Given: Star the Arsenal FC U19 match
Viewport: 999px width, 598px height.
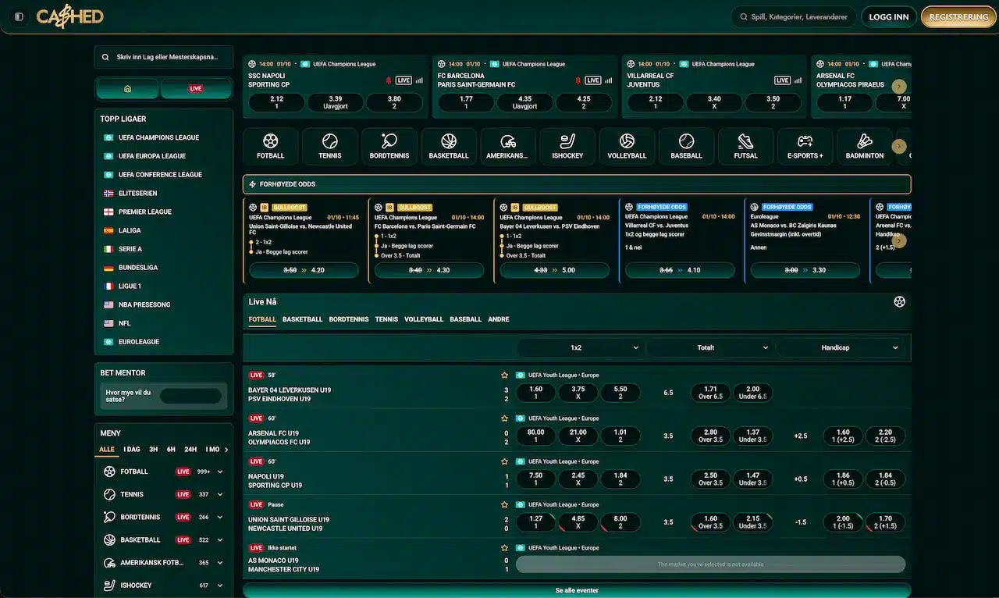Looking at the screenshot, I should coord(504,418).
